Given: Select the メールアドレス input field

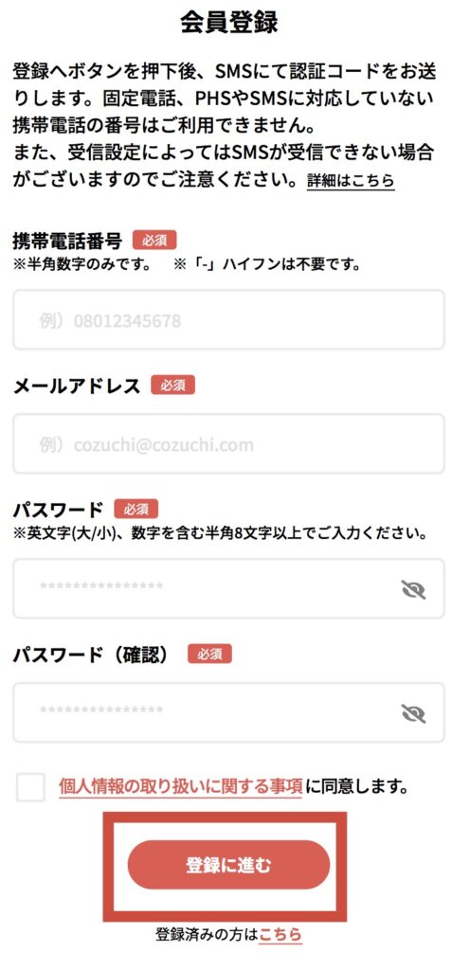Looking at the screenshot, I should tap(228, 444).
